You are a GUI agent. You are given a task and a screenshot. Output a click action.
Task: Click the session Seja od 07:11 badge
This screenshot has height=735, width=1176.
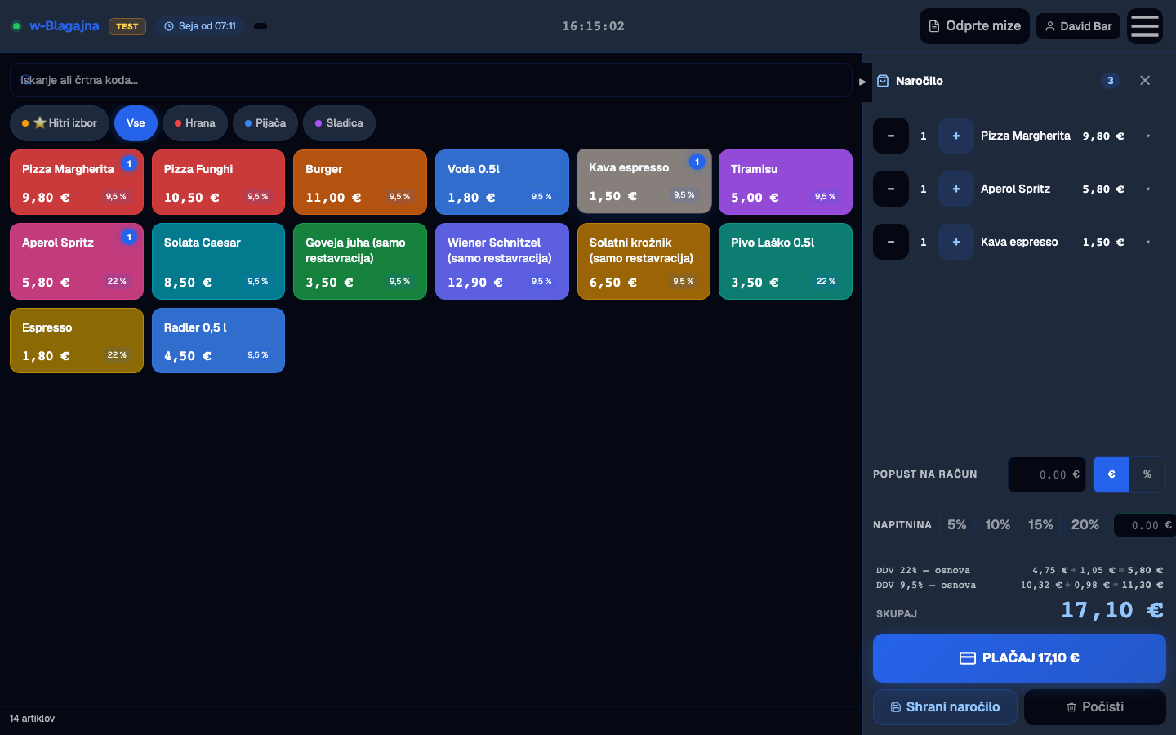pos(200,26)
